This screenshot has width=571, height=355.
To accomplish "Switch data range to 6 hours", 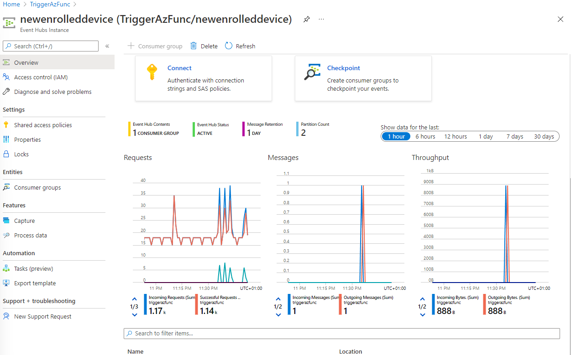I will (x=425, y=136).
